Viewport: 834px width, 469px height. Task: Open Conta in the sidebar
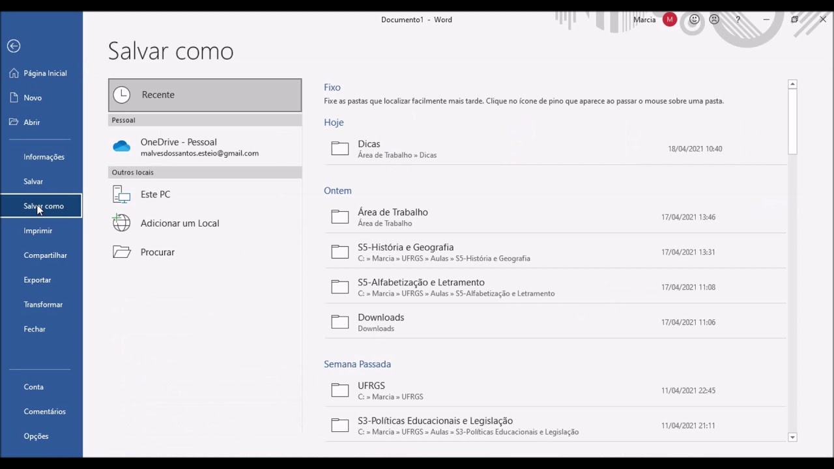[x=42, y=387]
